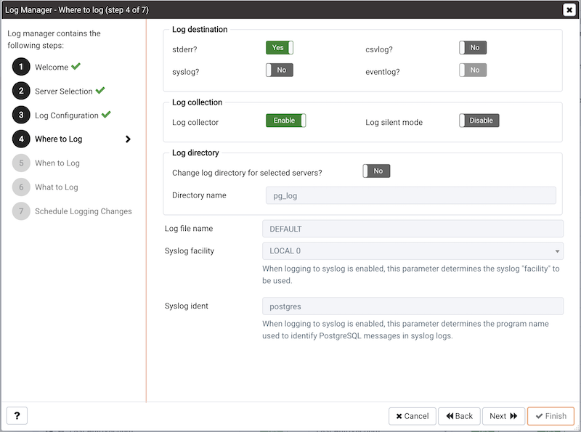Click the Log collection section heading
Viewport: 581px width, 432px height.
197,102
